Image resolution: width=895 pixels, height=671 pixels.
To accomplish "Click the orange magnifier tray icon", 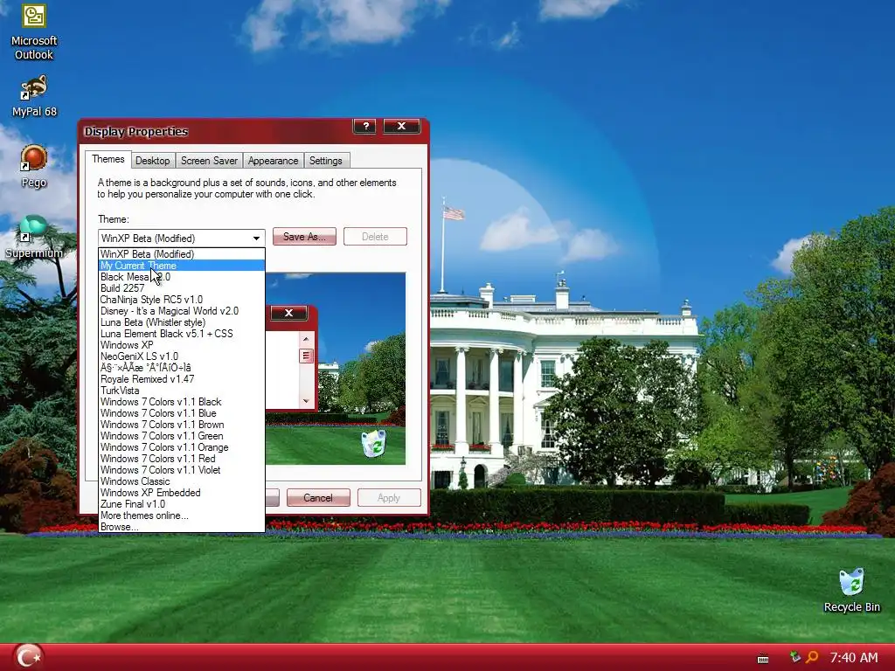I will (812, 657).
